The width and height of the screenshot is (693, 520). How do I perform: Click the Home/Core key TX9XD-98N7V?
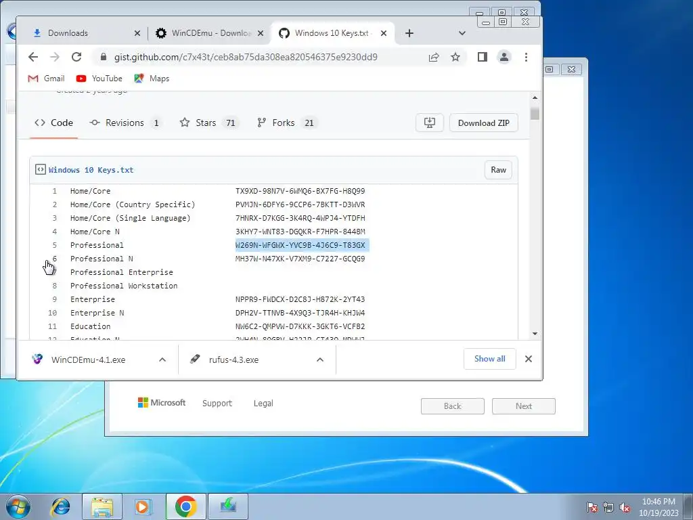(x=300, y=191)
